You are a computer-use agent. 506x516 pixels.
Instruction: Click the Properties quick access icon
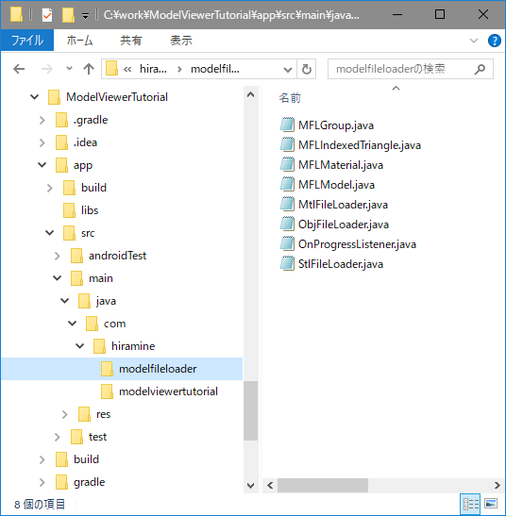click(x=47, y=15)
